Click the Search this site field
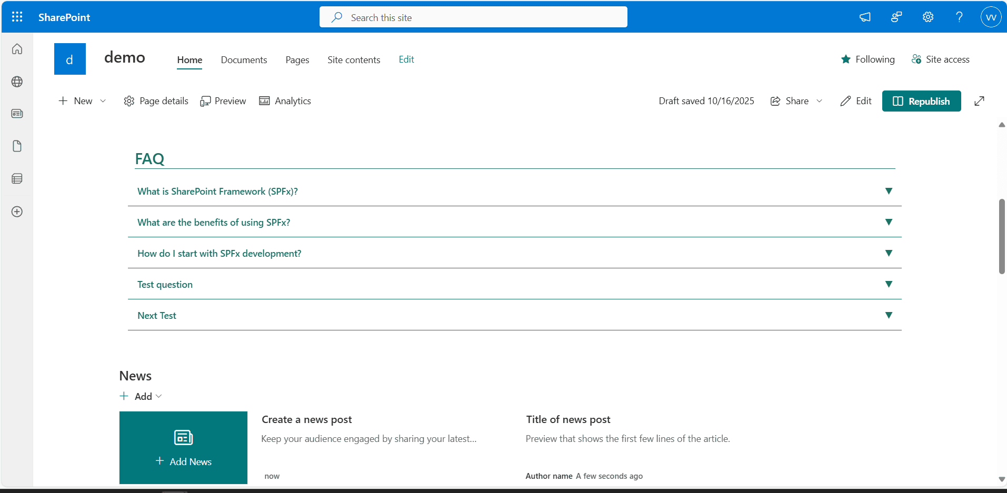The width and height of the screenshot is (1007, 493). click(473, 17)
